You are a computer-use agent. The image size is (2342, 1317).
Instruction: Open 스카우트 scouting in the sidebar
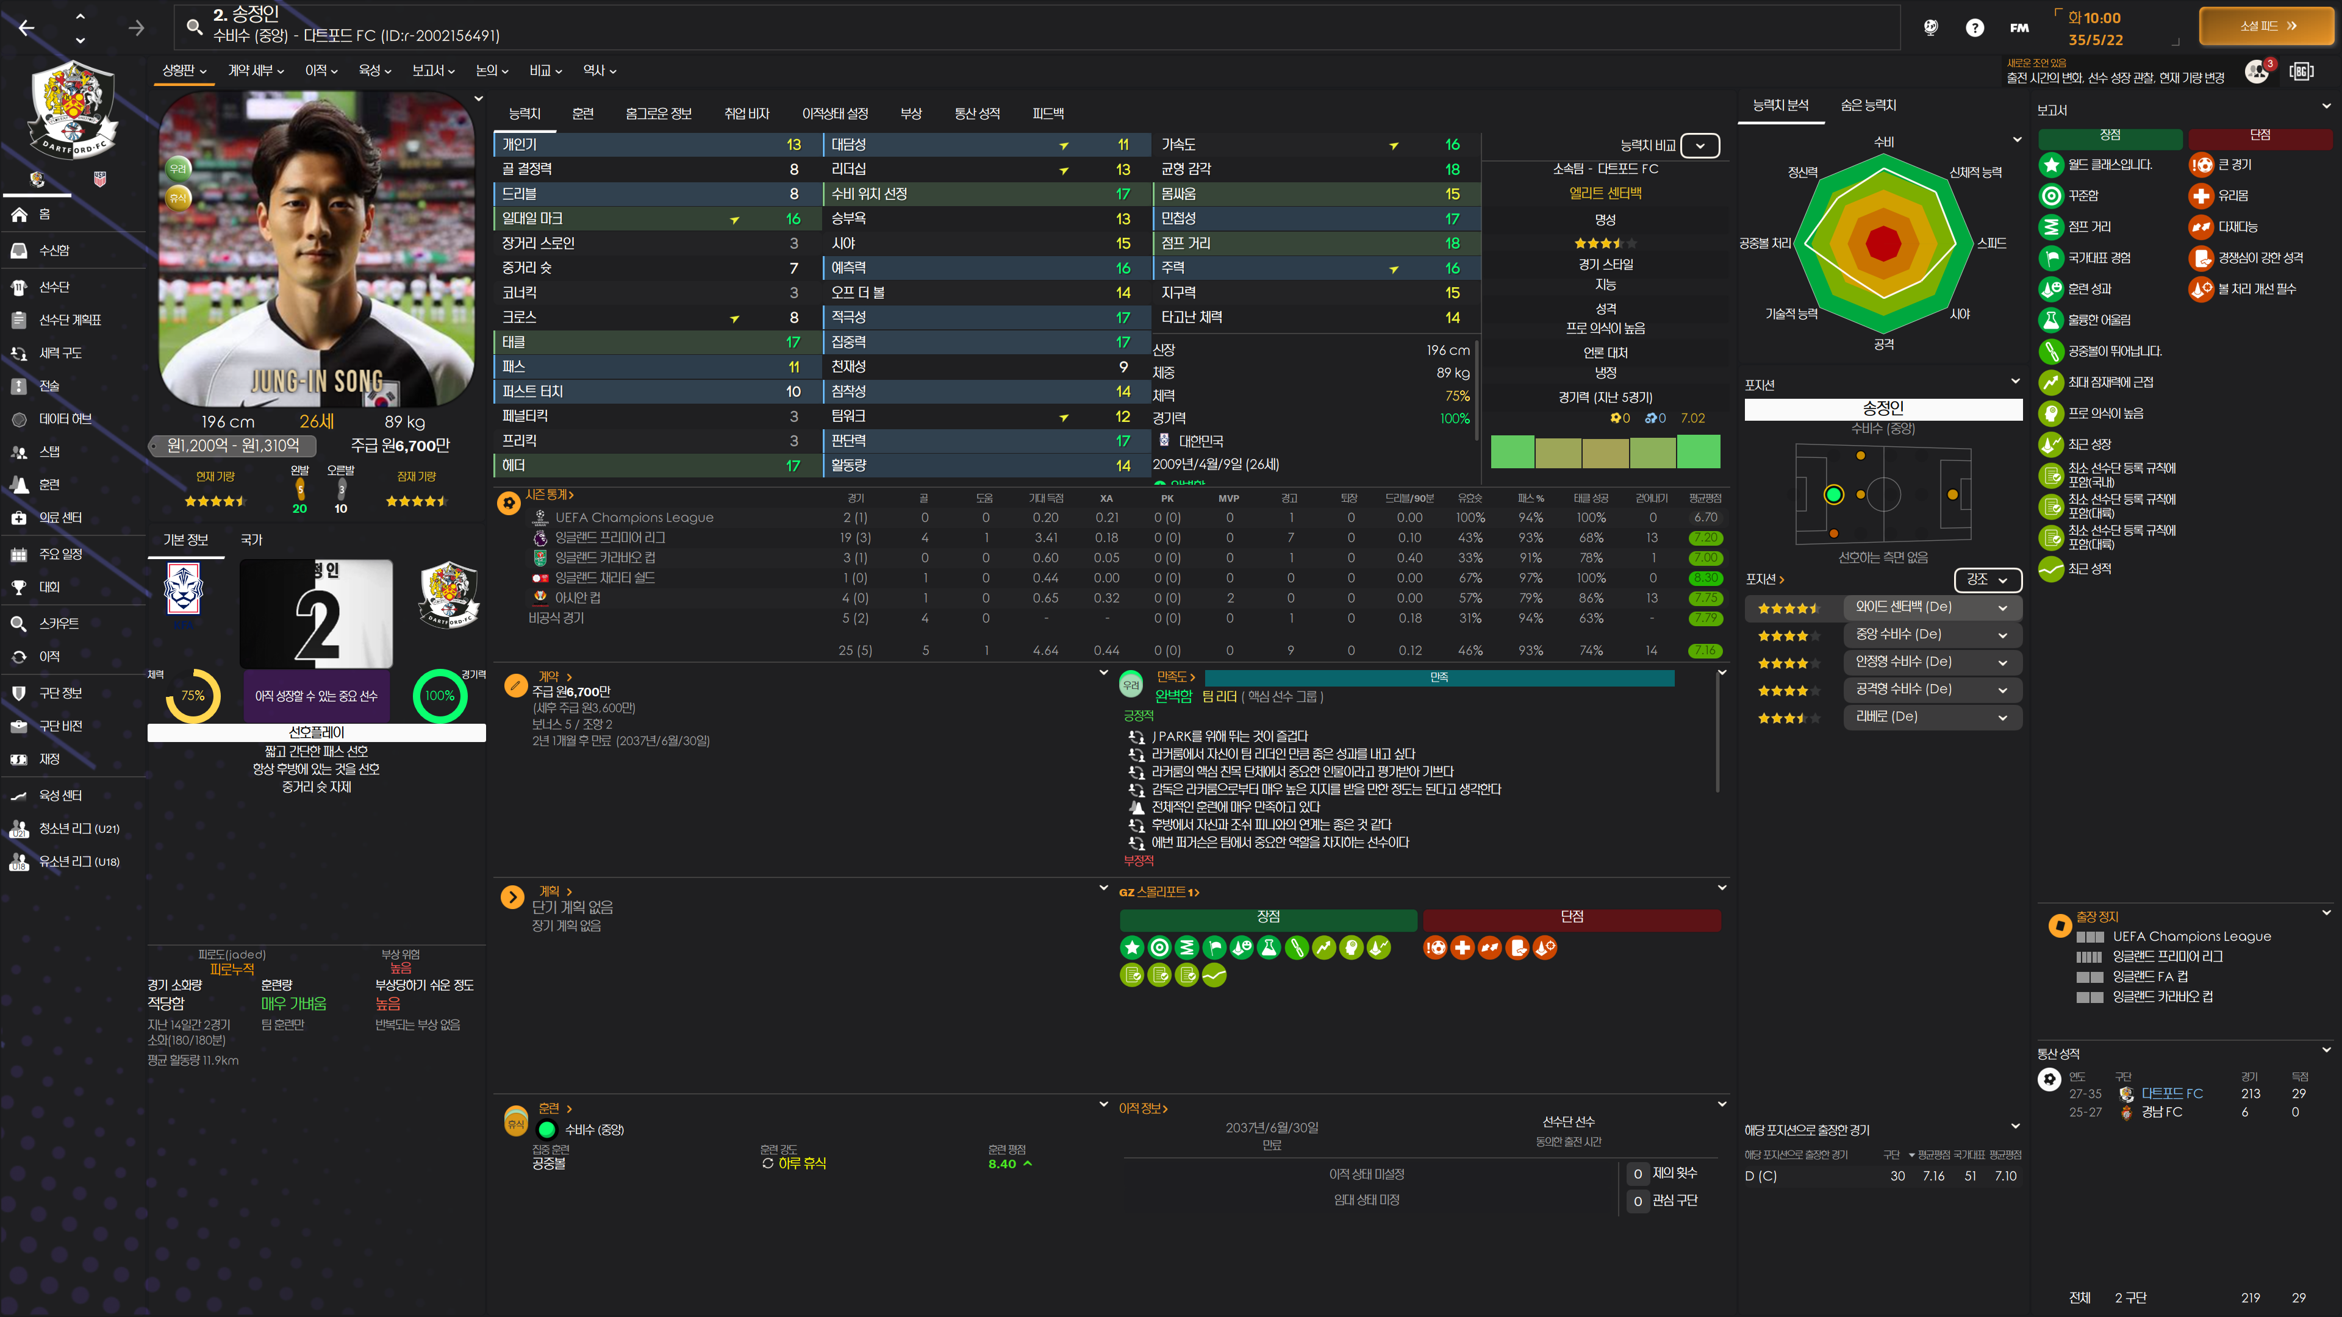[x=73, y=624]
